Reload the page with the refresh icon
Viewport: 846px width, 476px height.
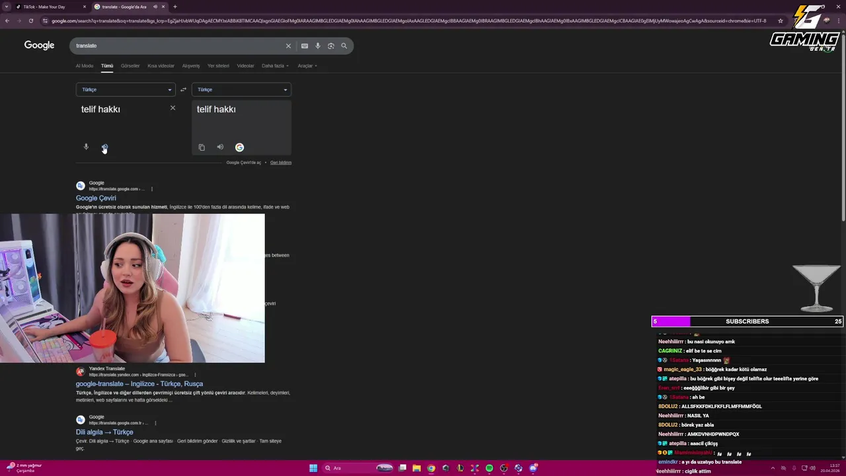click(x=30, y=20)
